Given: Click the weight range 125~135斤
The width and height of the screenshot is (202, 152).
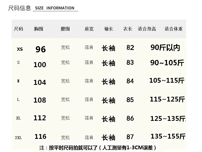Looking at the screenshot, I should click(168, 119).
